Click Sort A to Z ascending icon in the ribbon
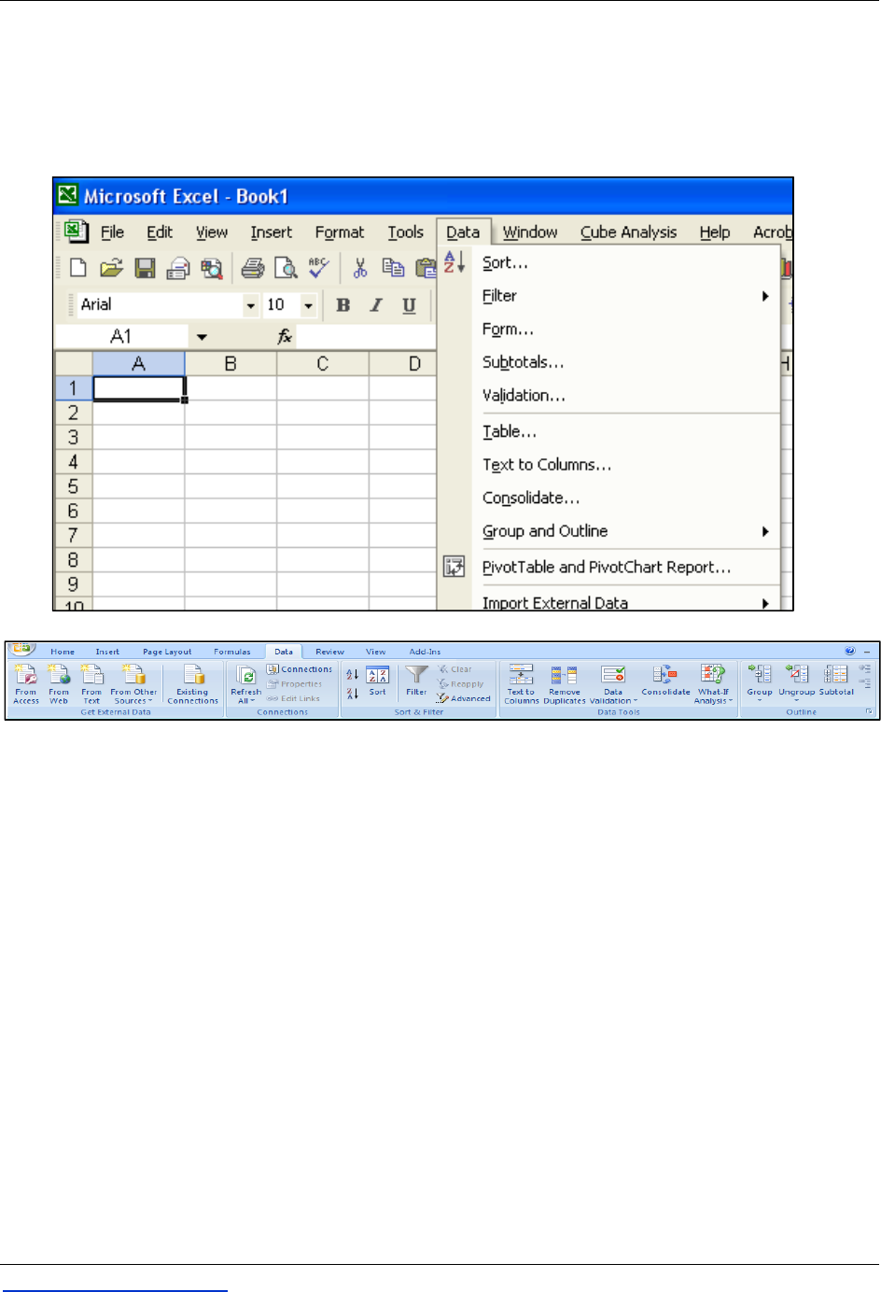 pyautogui.click(x=352, y=674)
